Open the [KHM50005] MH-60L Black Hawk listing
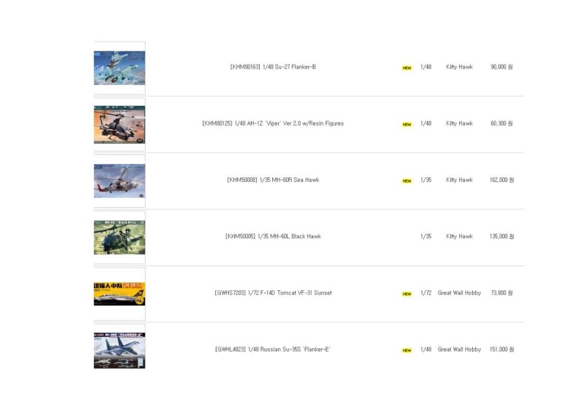The width and height of the screenshot is (582, 411). [x=273, y=236]
